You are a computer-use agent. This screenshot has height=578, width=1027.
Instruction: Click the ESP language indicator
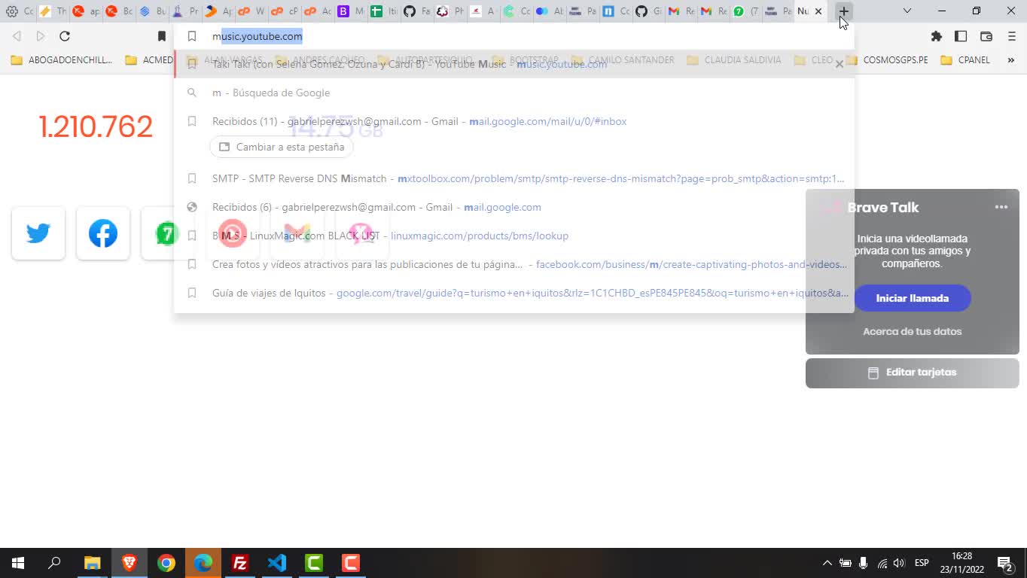click(x=922, y=563)
